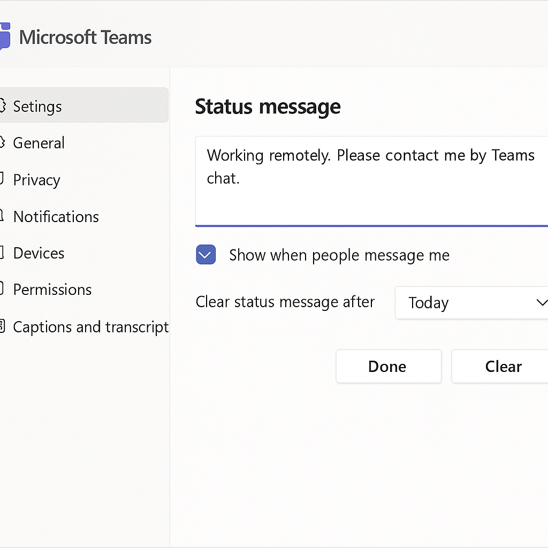Click the chevron arrow next to Today
Image resolution: width=548 pixels, height=548 pixels.
[x=542, y=302]
